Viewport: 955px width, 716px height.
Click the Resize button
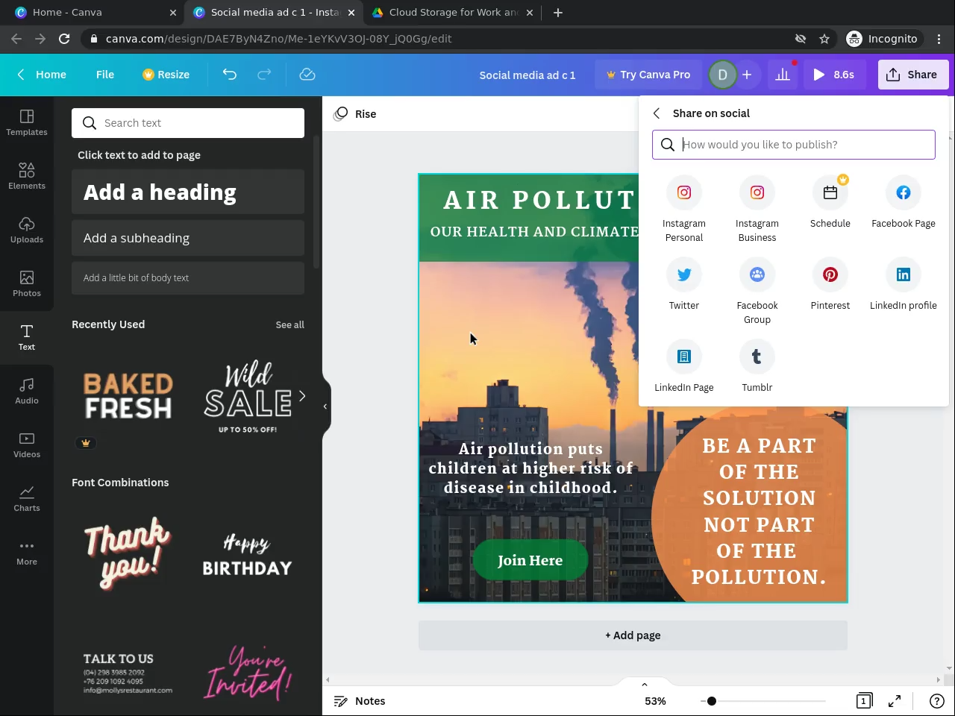pos(166,75)
